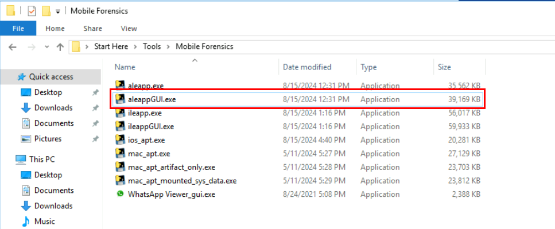Select the mac_apt.exe file icon
This screenshot has height=229, width=555.
point(121,154)
